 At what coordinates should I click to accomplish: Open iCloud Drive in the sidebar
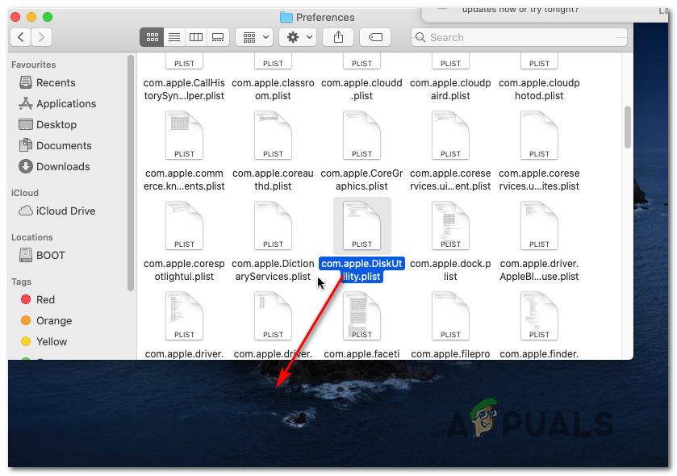pos(56,211)
